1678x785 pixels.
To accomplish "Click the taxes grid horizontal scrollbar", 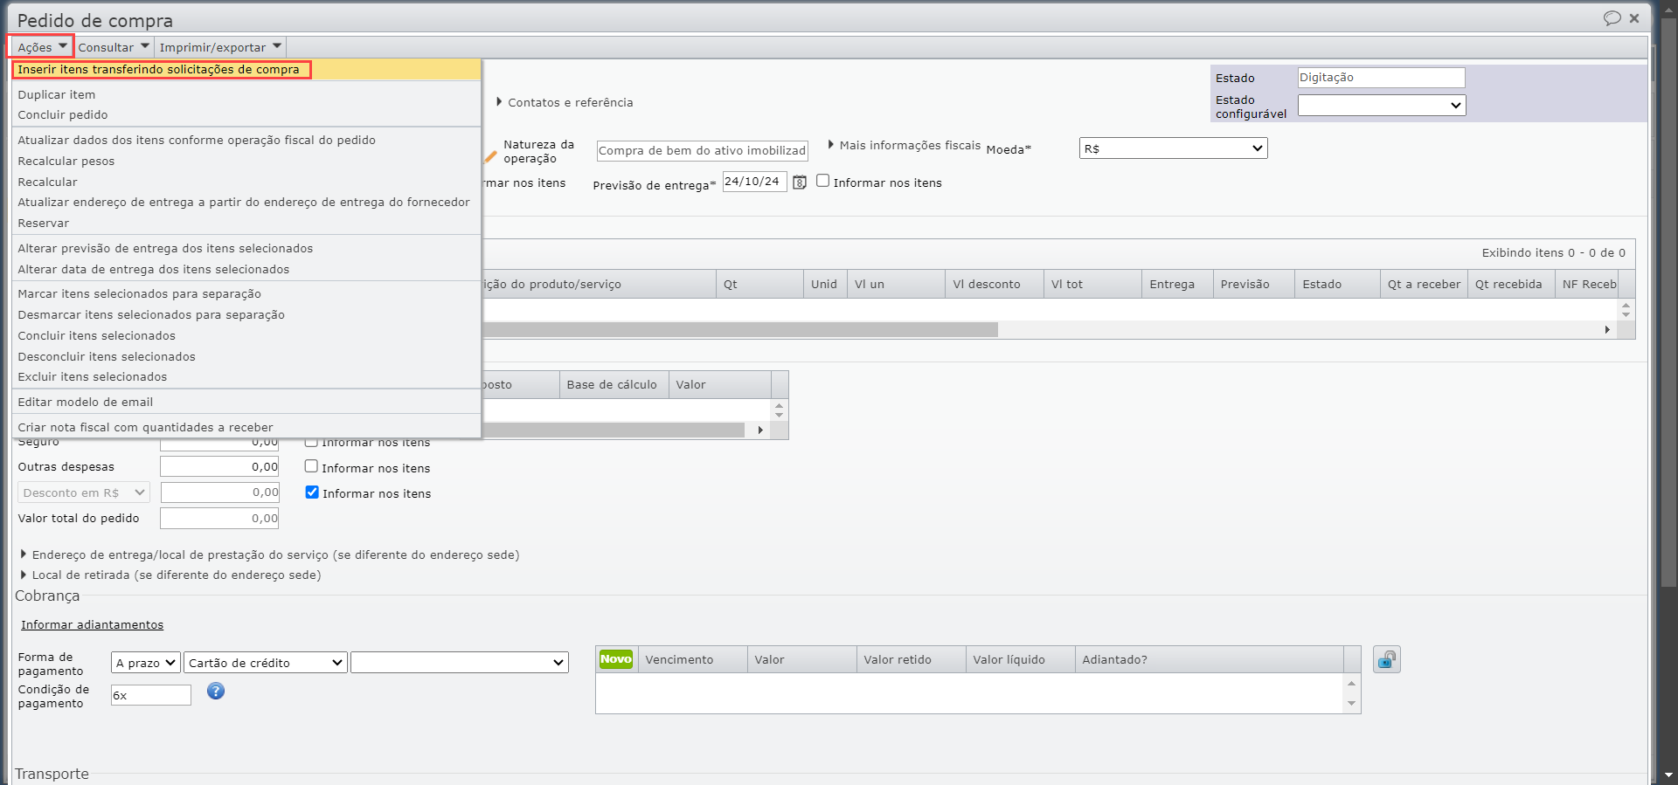I will [613, 430].
